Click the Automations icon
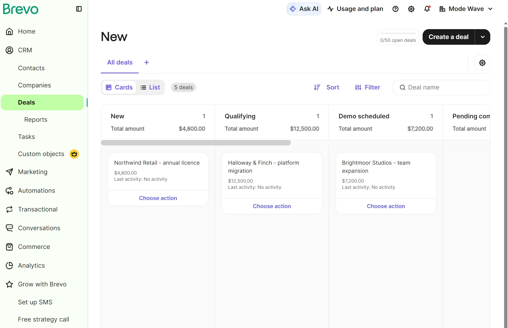The image size is (508, 328). [x=9, y=191]
